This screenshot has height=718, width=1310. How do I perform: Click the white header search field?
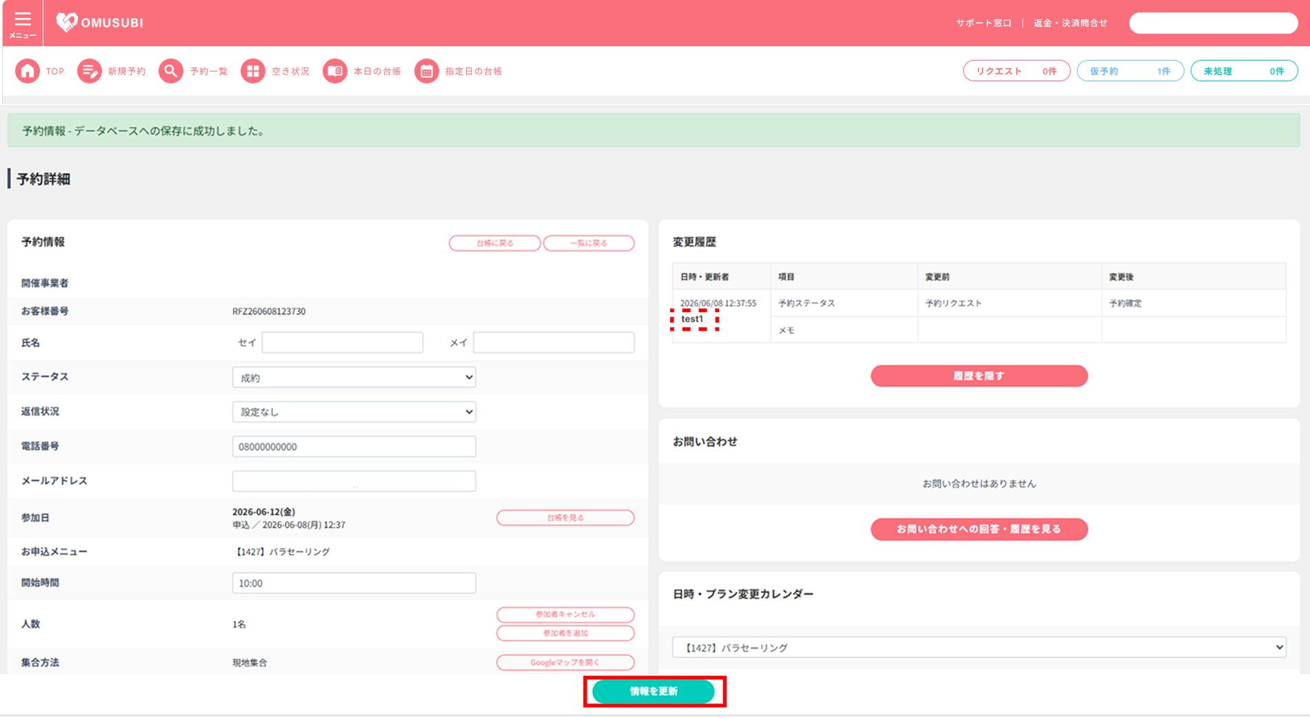coord(1213,23)
